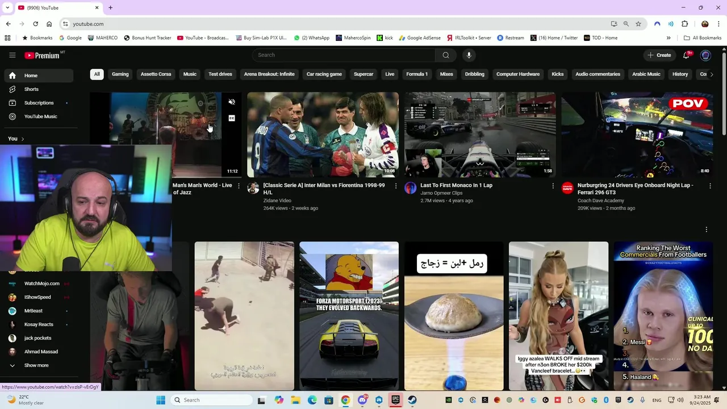Open Zidane Video channel avatar
Screen dimensions: 727x409
[253, 188]
